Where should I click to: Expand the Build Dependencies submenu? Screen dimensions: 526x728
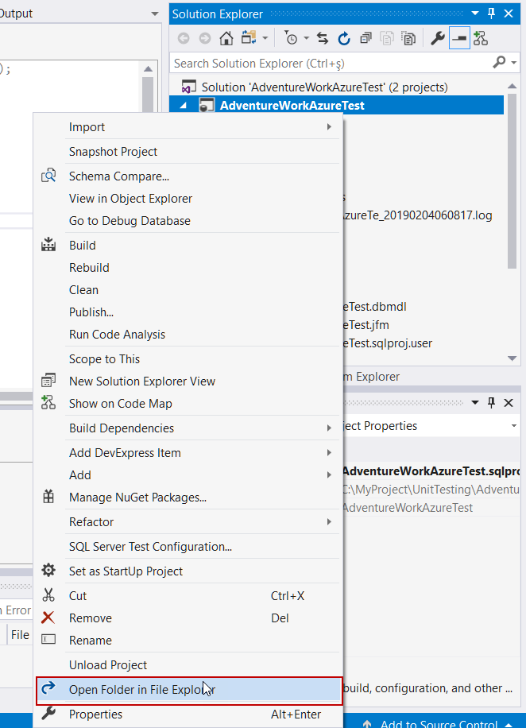(x=329, y=428)
